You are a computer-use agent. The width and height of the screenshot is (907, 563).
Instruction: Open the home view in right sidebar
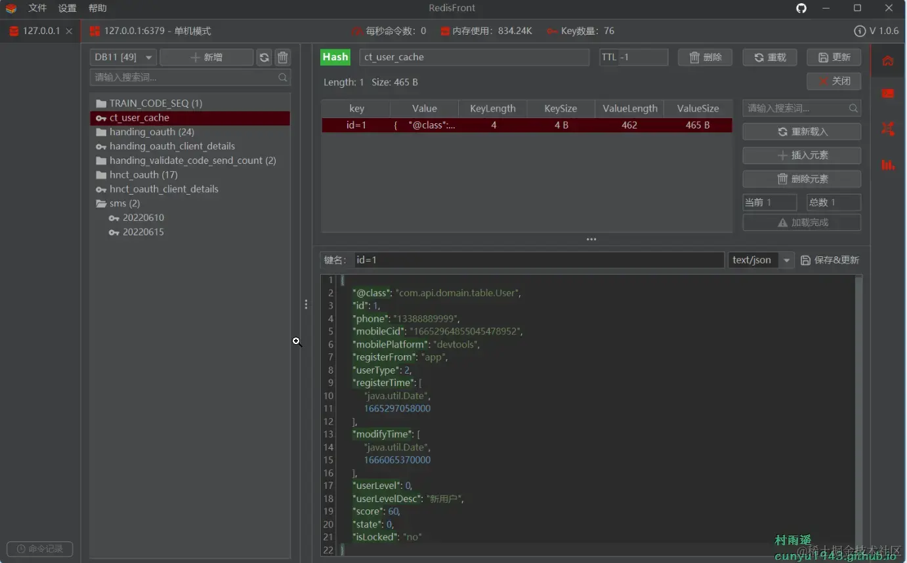(888, 61)
